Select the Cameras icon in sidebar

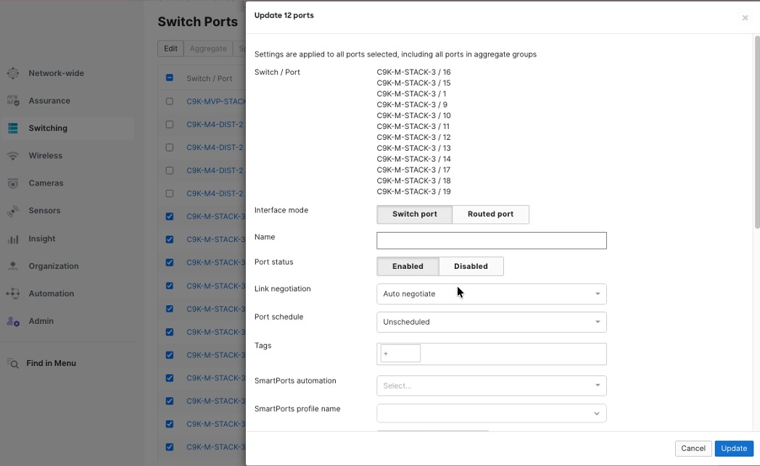(12, 183)
